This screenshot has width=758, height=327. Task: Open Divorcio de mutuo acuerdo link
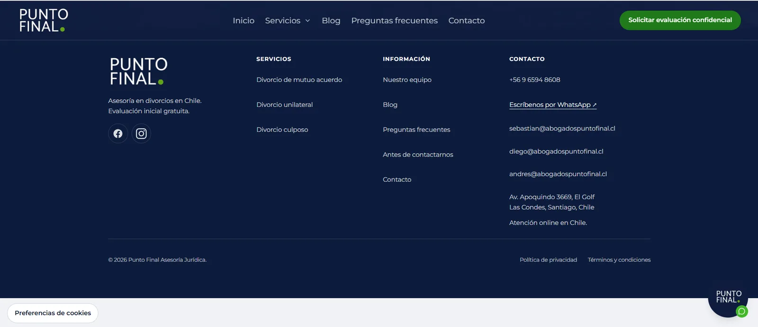(x=299, y=80)
